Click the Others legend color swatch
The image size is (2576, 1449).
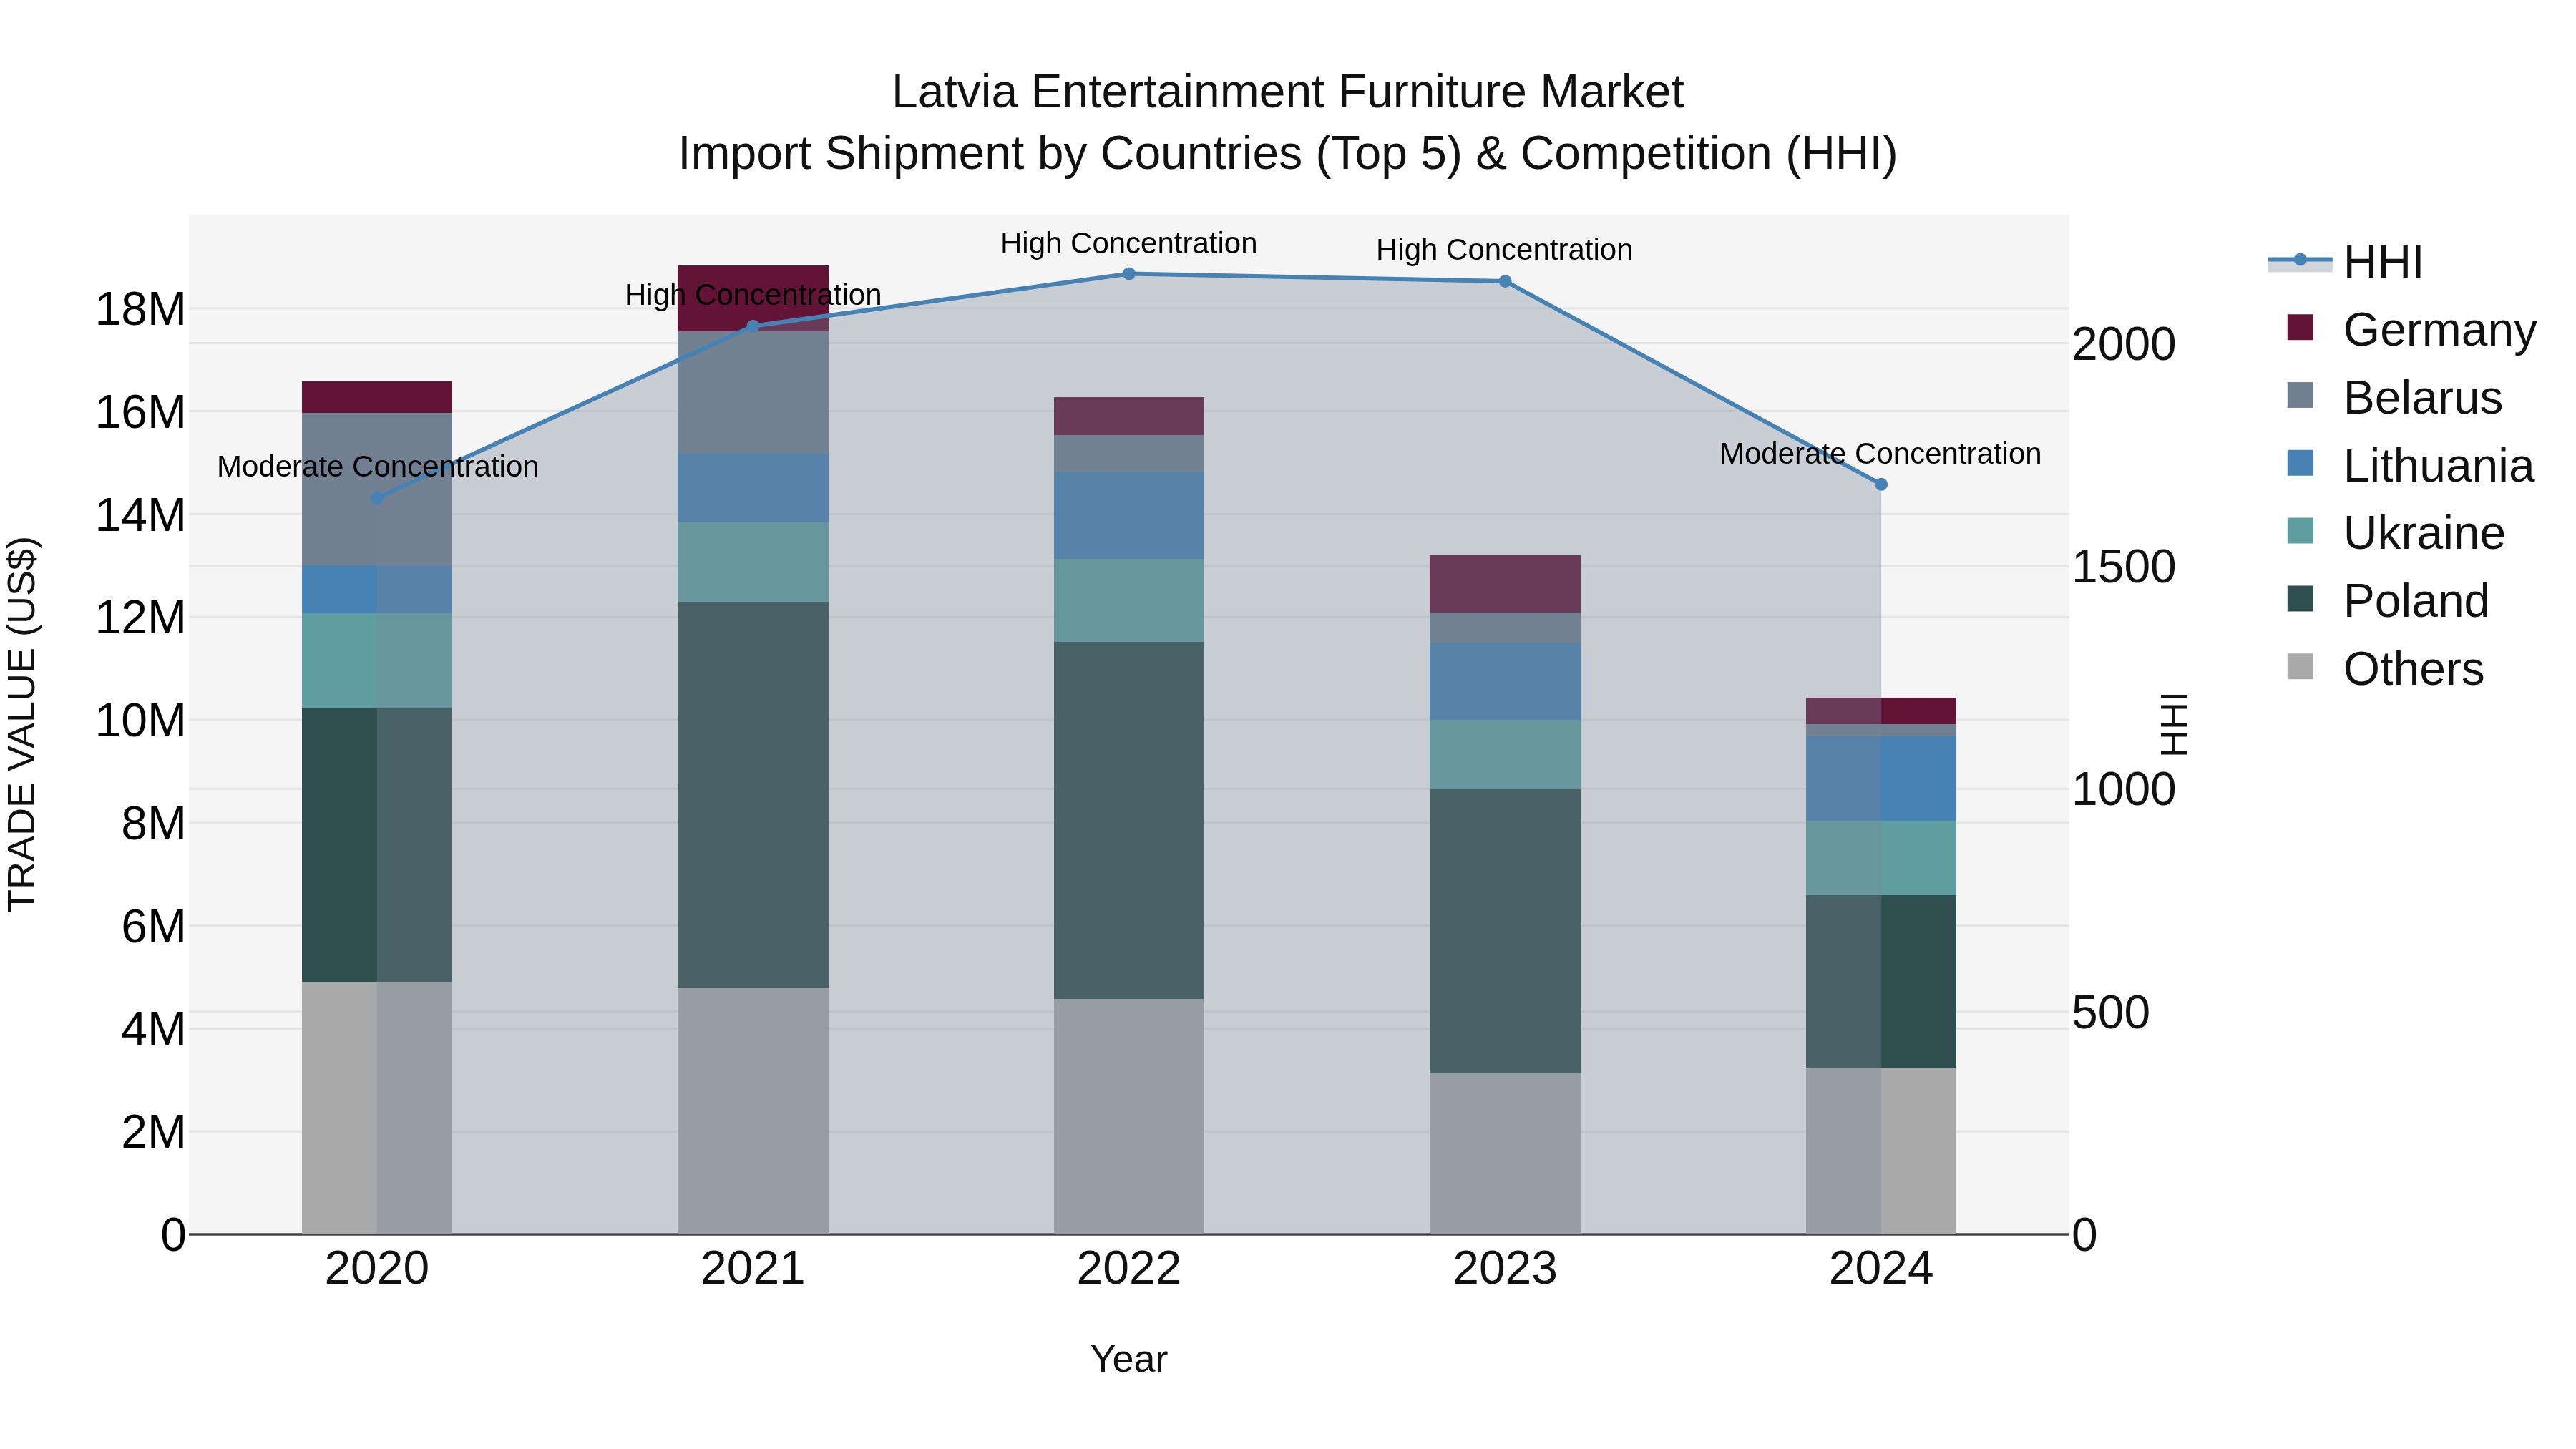2300,666
